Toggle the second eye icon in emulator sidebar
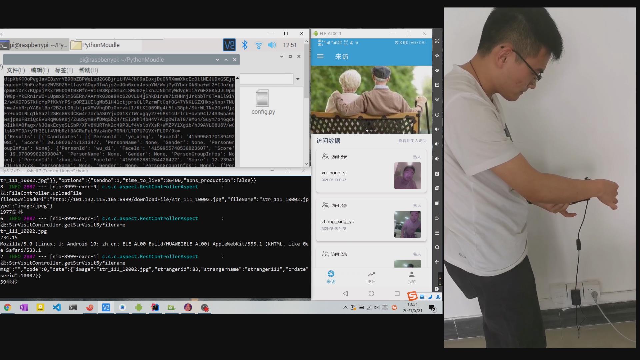 point(437,70)
